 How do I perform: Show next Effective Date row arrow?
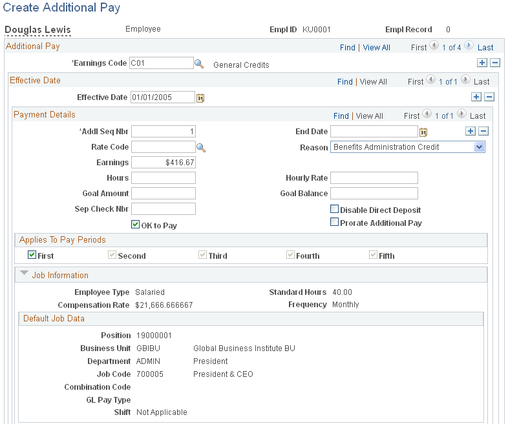[x=465, y=79]
